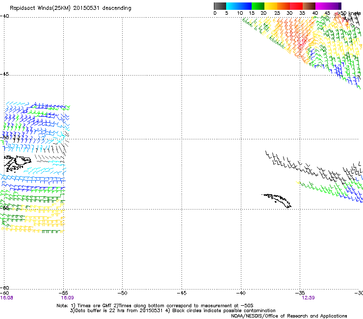Click the purple time label '12:59'
The width and height of the screenshot is (363, 319).
coord(308,298)
